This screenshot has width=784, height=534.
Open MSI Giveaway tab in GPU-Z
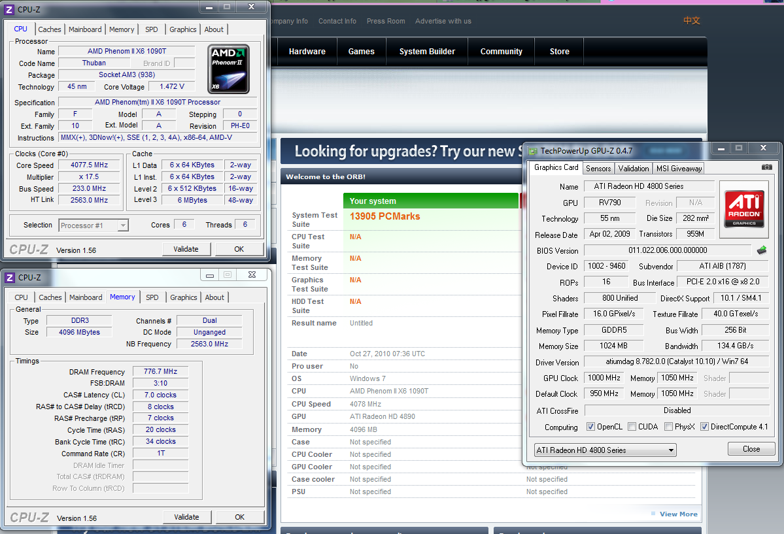point(679,169)
